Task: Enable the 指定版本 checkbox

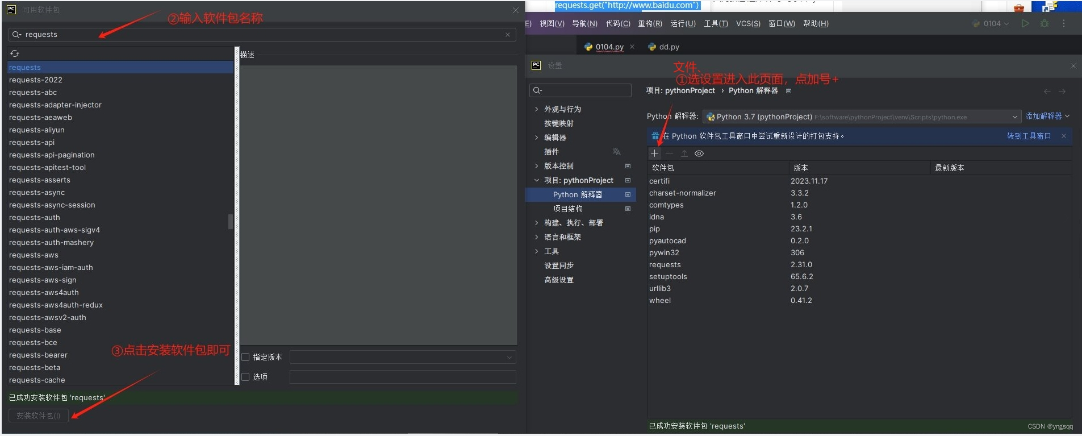Action: (x=245, y=357)
